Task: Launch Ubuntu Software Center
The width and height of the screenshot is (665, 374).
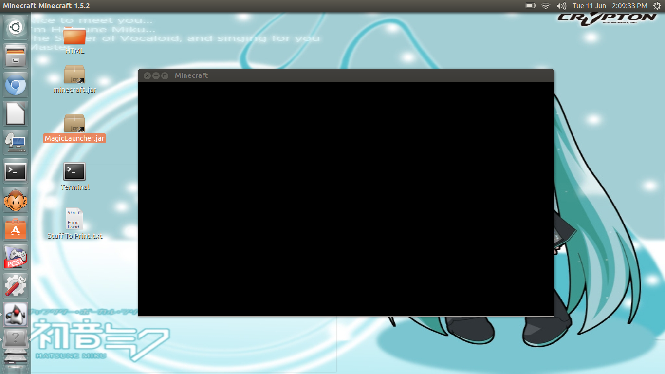Action: click(x=16, y=229)
